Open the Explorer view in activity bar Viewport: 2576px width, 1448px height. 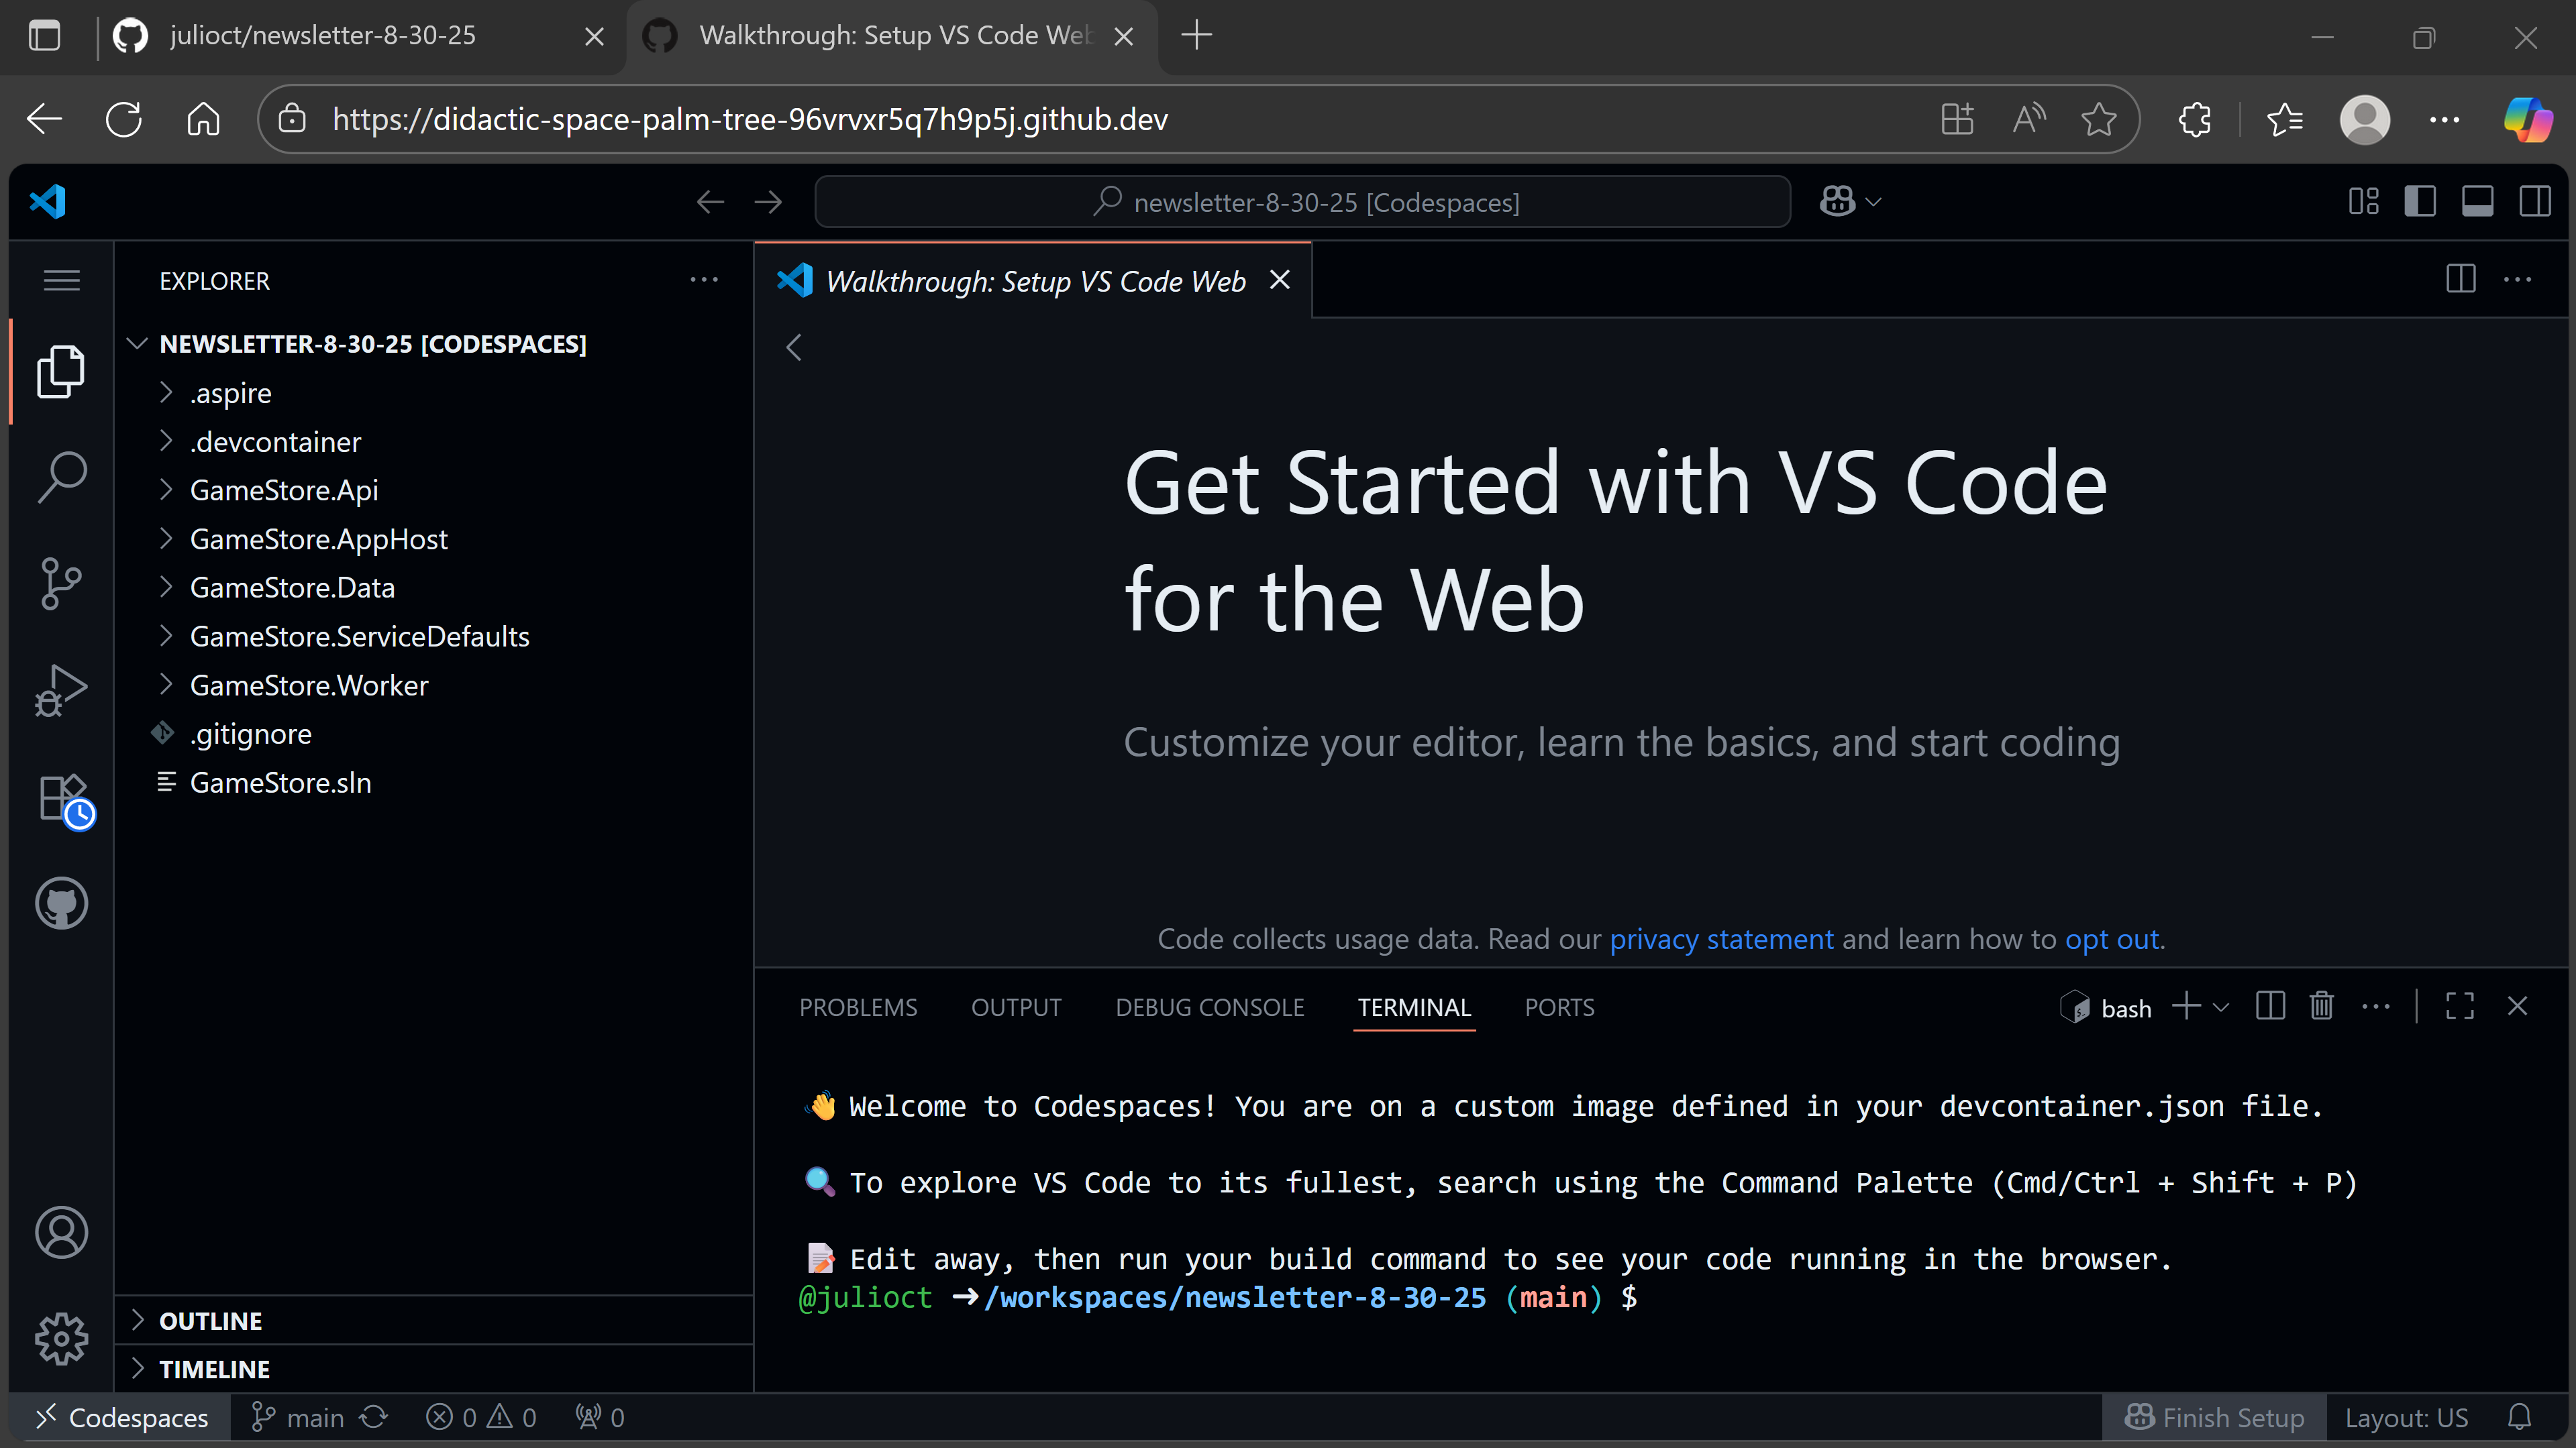pyautogui.click(x=61, y=372)
